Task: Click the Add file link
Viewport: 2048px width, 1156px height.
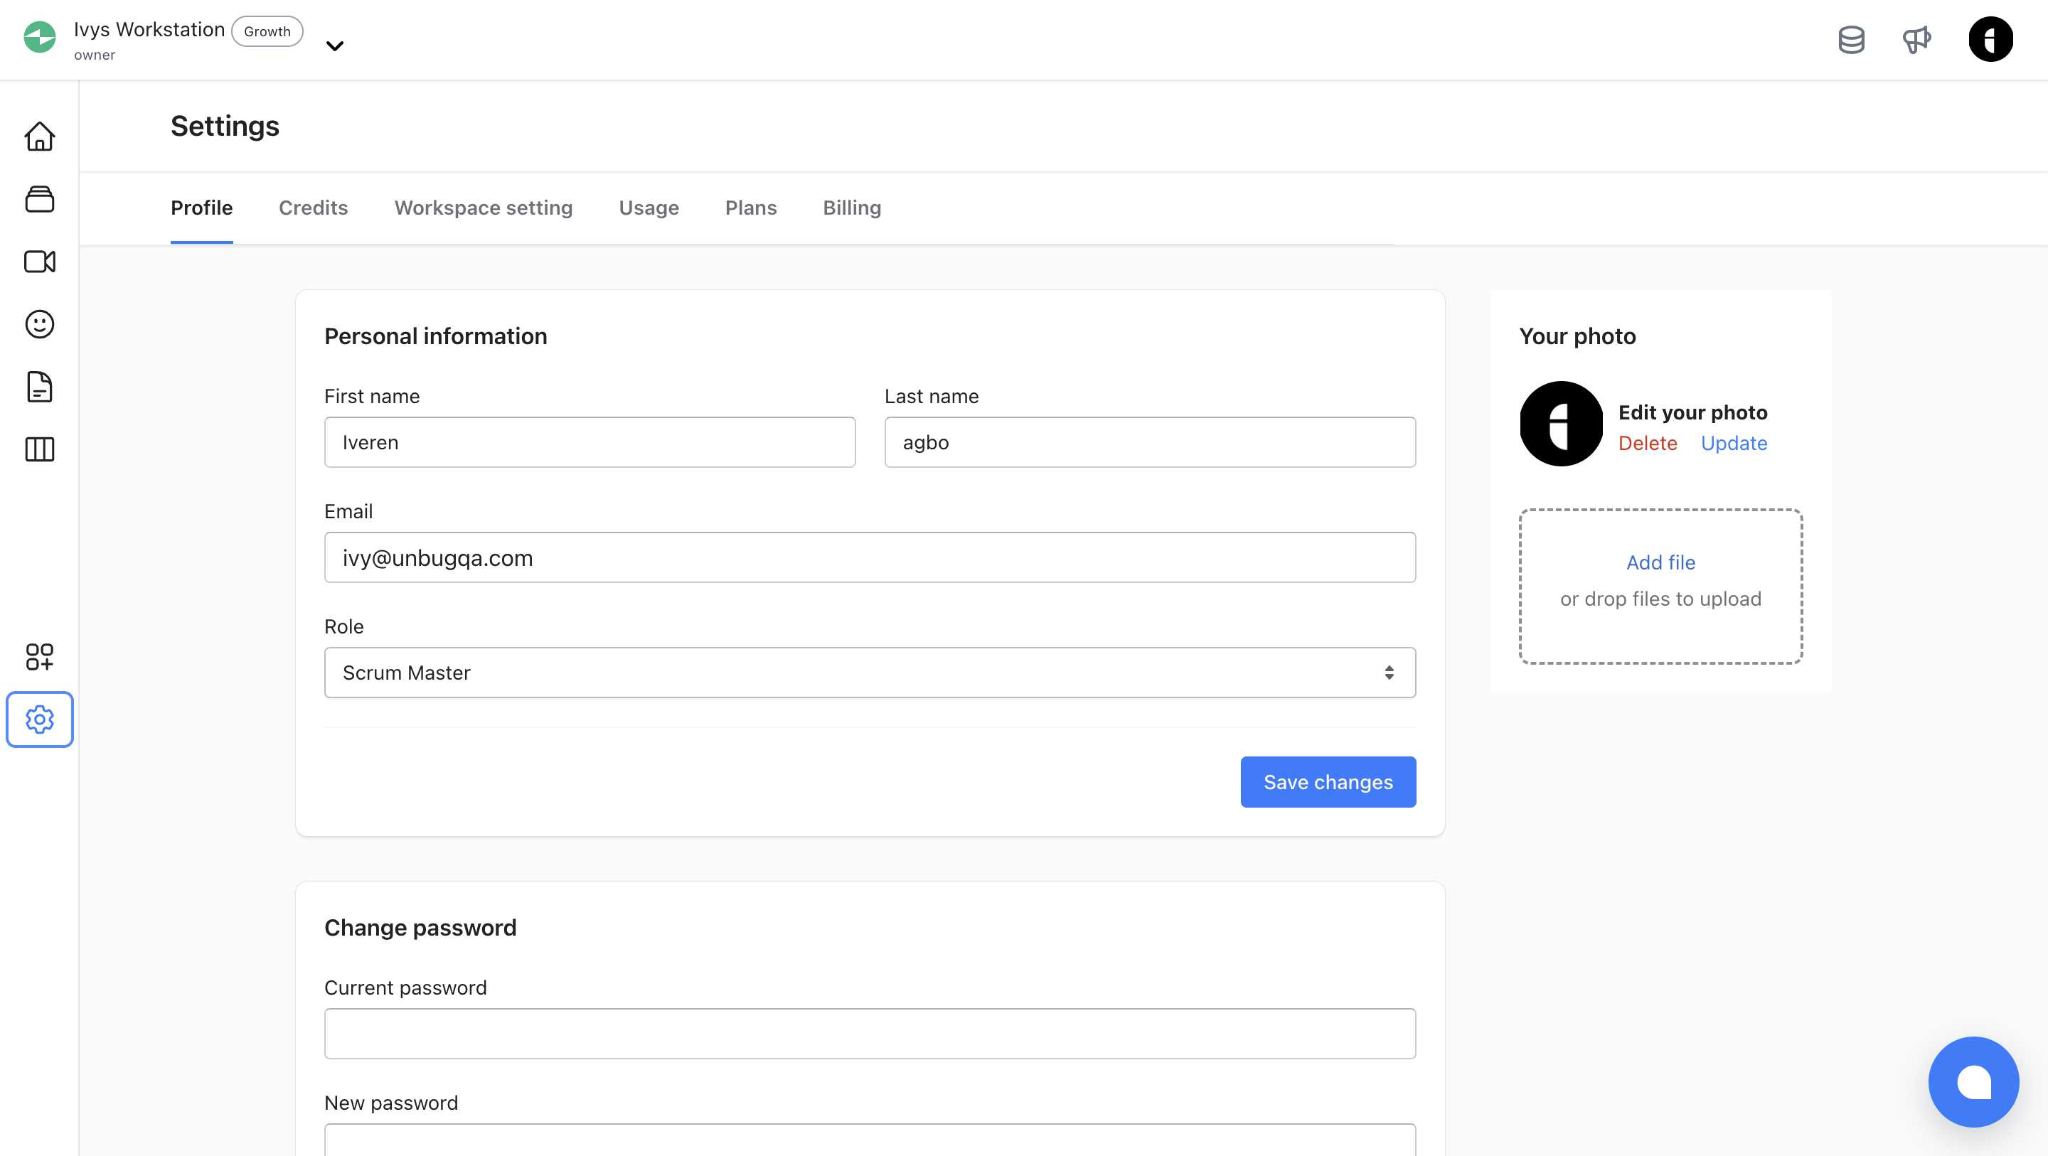Action: click(1660, 562)
